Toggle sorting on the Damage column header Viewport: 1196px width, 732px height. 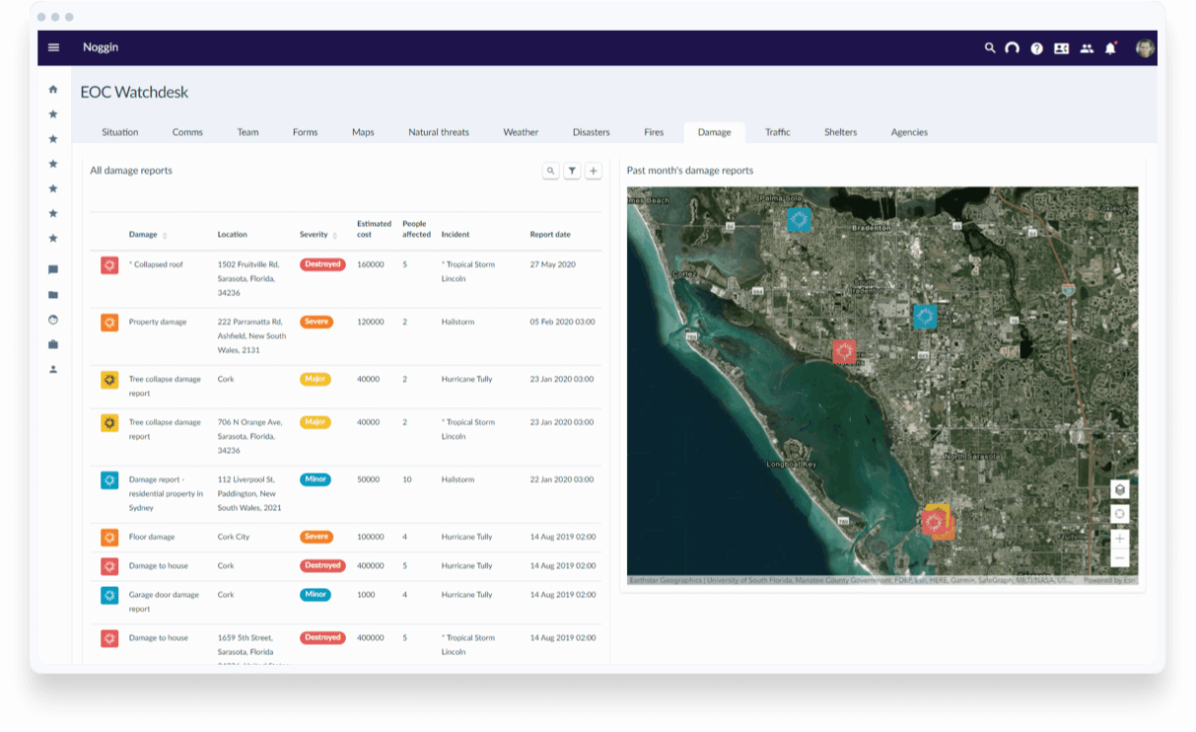pyautogui.click(x=147, y=234)
